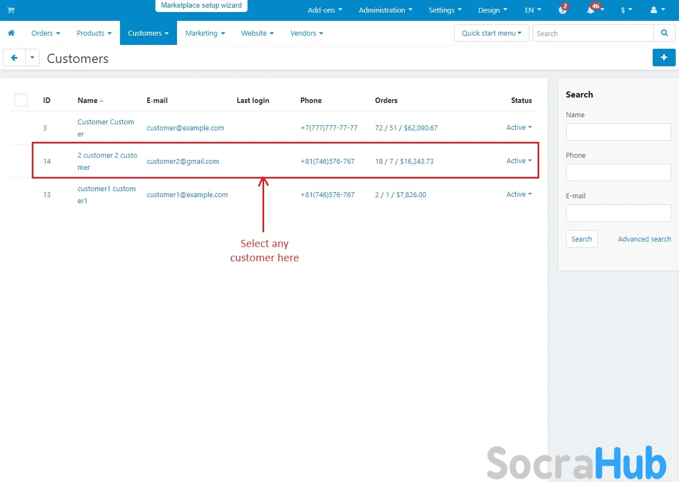This screenshot has height=482, width=679.
Task: Click the E-mail search input field
Action: pyautogui.click(x=618, y=213)
